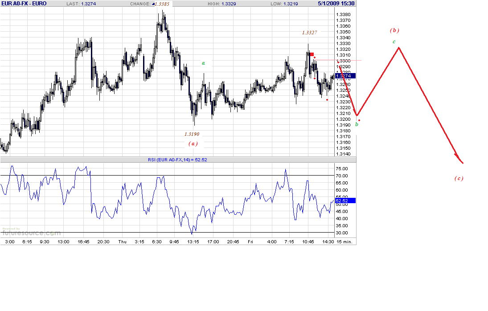Click the 30.00 RSI scale label
This screenshot has width=488, height=311.
pos(342,233)
